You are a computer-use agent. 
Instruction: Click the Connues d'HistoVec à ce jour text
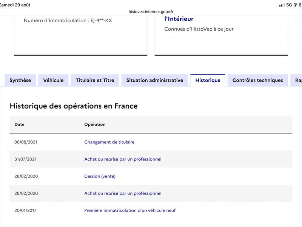tap(199, 29)
